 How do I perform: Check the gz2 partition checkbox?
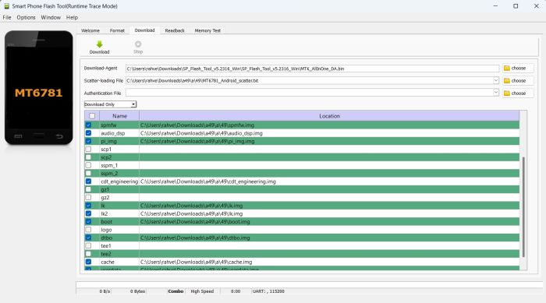tap(88, 197)
